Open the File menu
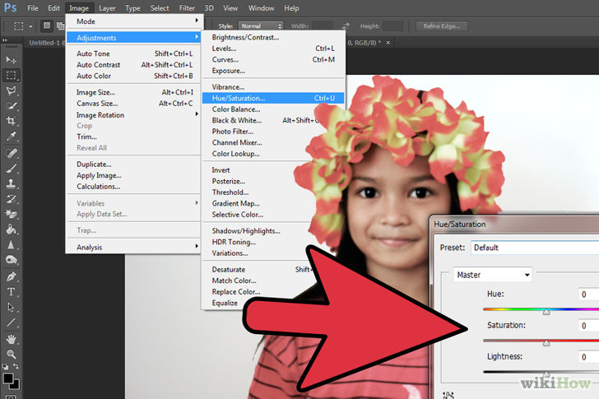The image size is (599, 399). click(x=33, y=8)
